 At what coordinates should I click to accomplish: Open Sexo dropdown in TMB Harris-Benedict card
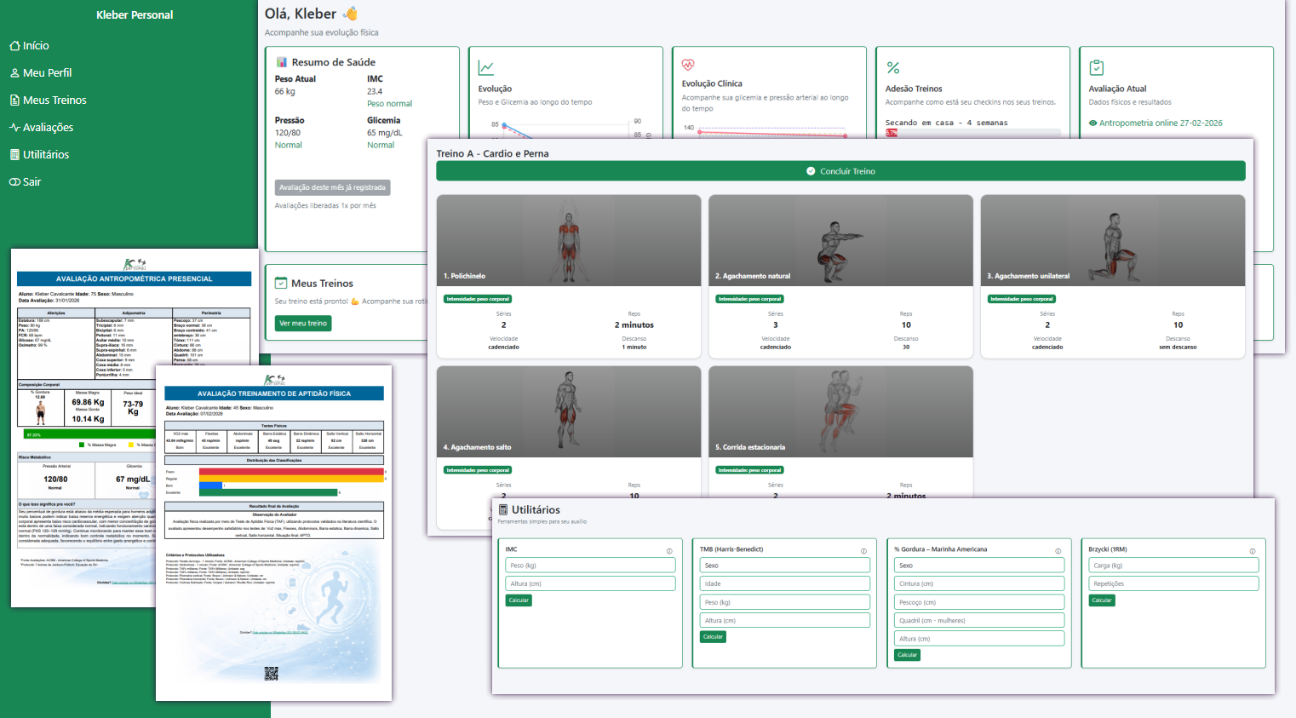pos(784,566)
